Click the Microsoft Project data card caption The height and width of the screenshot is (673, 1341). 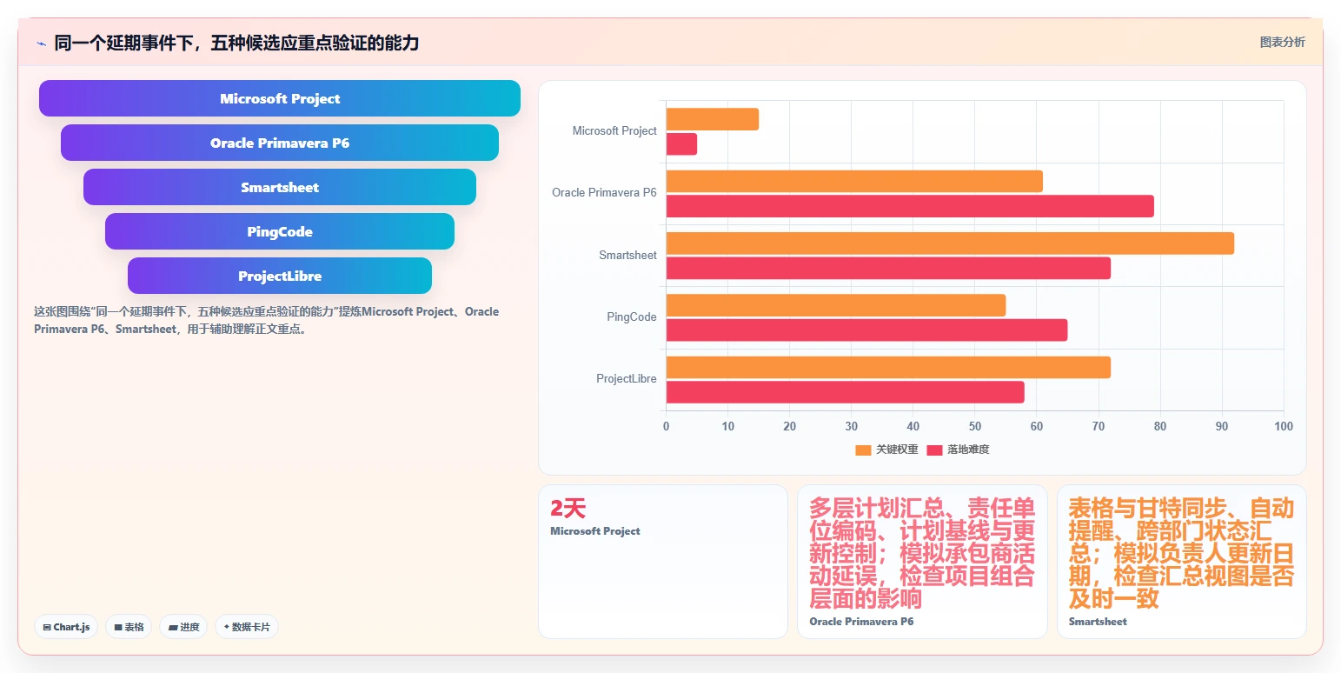point(595,531)
